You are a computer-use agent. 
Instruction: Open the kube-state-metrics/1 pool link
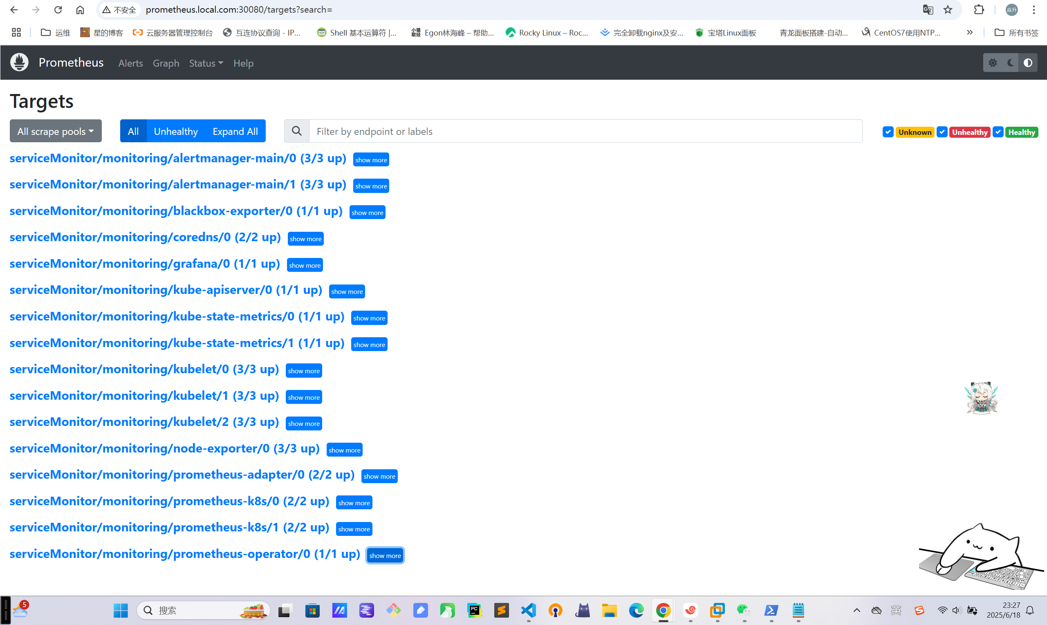click(x=177, y=343)
